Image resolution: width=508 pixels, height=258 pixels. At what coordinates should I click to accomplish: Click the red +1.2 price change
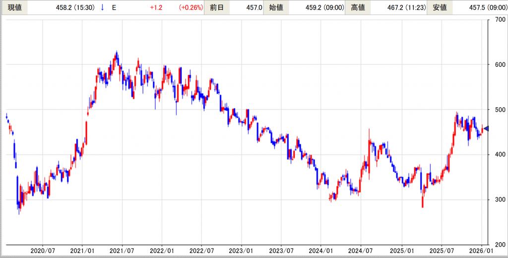(x=157, y=7)
